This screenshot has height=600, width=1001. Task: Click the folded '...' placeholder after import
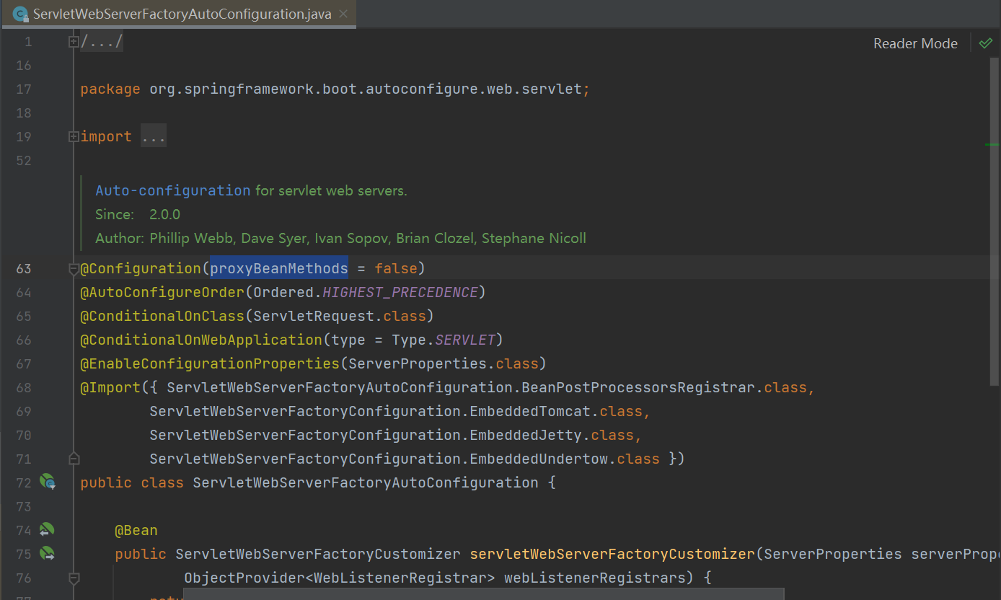click(x=154, y=136)
